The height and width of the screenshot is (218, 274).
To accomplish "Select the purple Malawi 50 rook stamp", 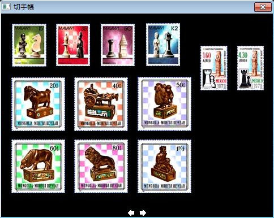I will click(118, 45).
